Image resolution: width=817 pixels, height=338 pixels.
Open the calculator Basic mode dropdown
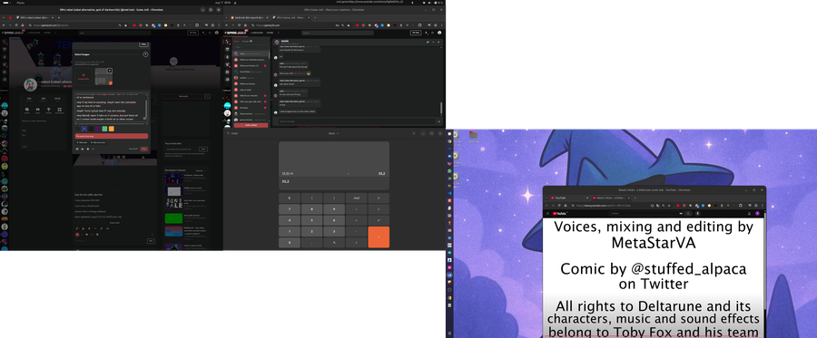pos(333,133)
